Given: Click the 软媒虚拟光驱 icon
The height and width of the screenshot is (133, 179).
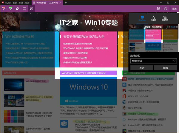Looking at the screenshot, I should (124, 131).
